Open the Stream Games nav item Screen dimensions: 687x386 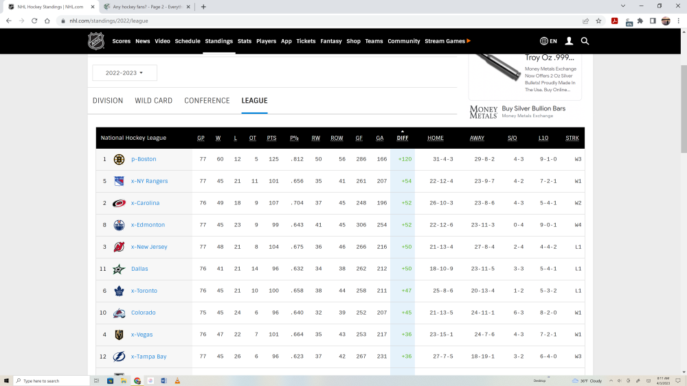[x=447, y=41]
